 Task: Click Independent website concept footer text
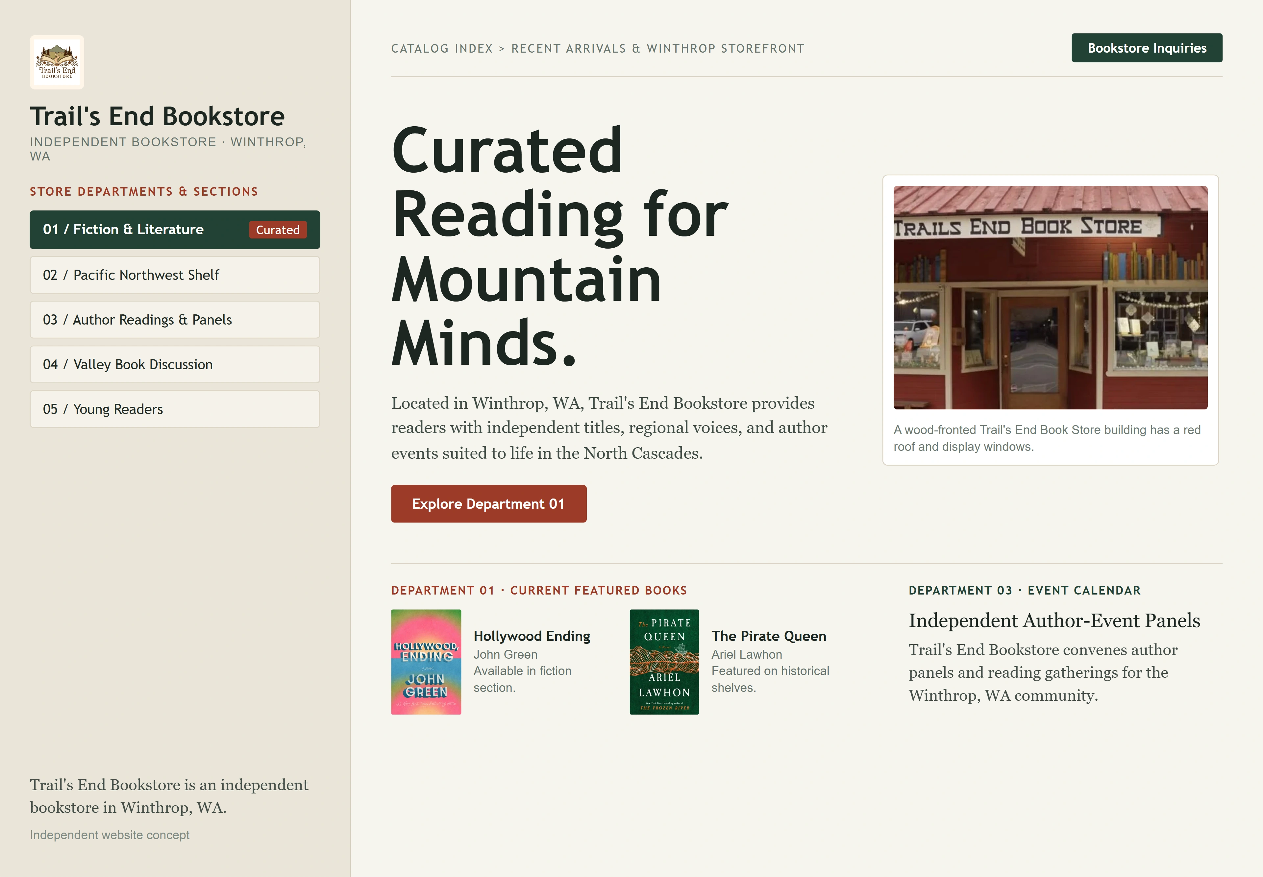point(110,835)
